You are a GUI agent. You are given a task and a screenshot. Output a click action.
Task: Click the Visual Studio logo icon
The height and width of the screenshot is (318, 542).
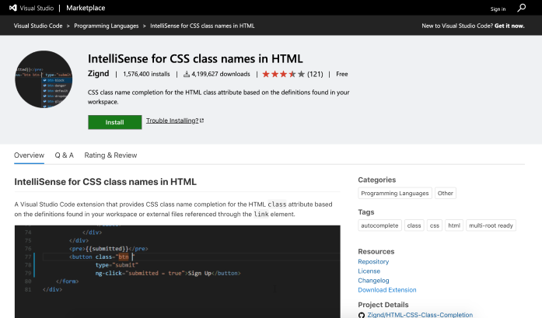tap(12, 8)
